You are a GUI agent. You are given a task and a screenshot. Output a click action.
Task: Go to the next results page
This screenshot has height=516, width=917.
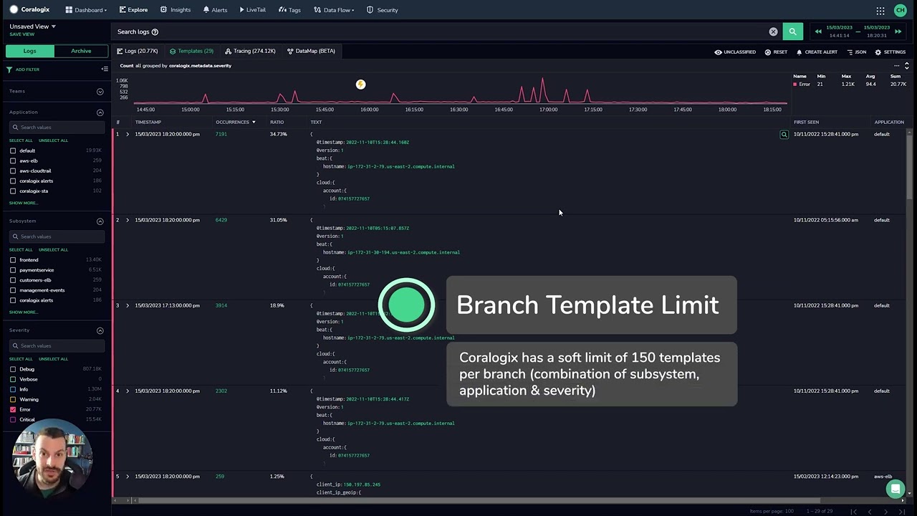pyautogui.click(x=885, y=511)
